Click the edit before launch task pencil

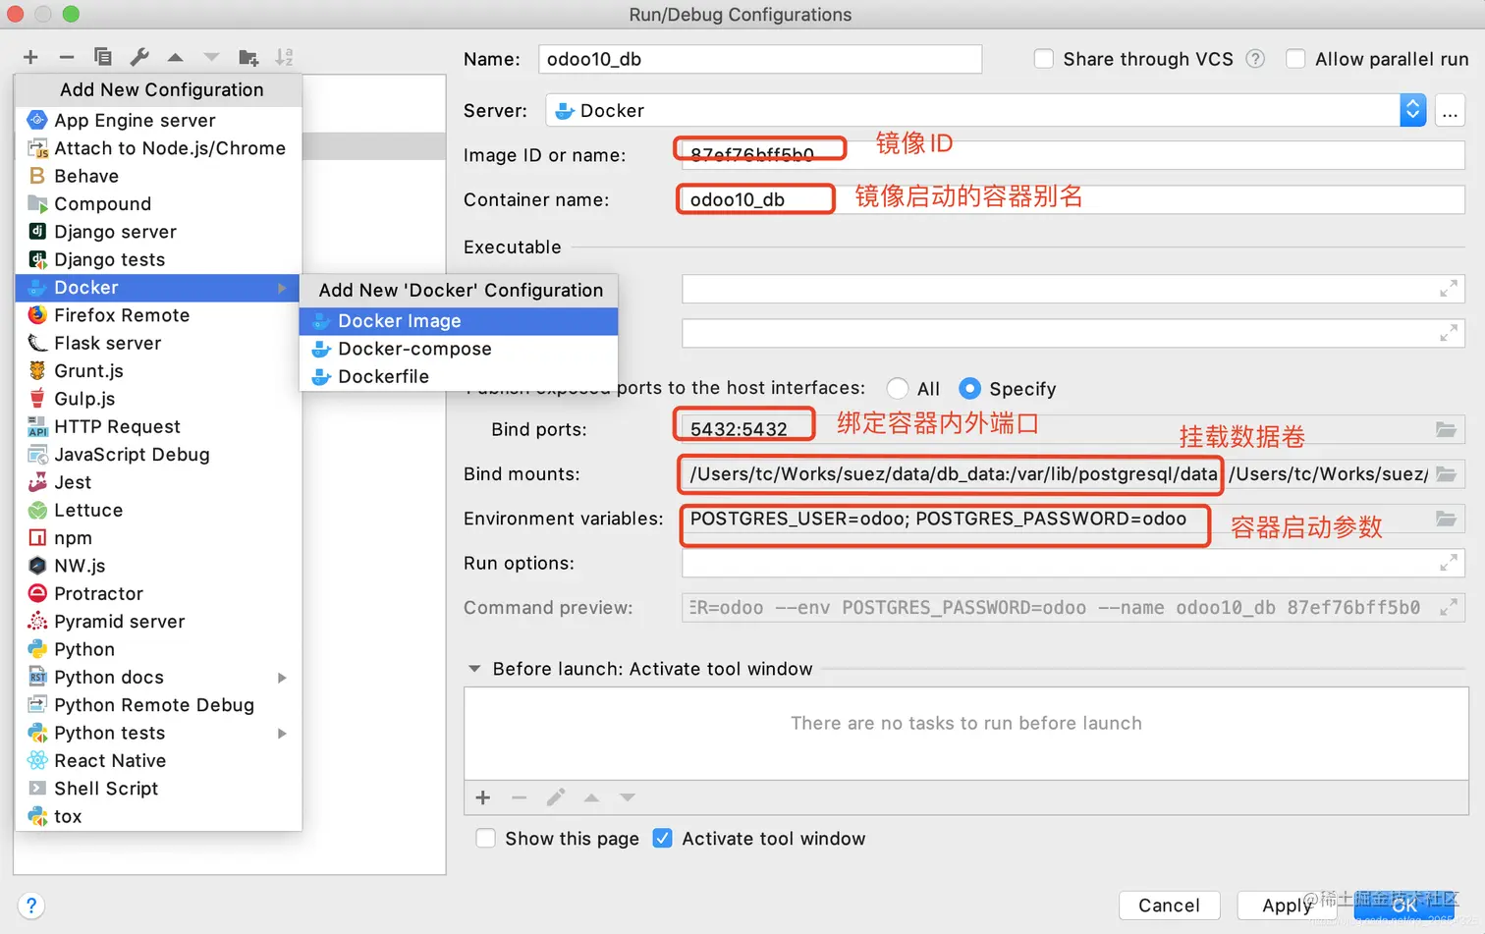[556, 797]
